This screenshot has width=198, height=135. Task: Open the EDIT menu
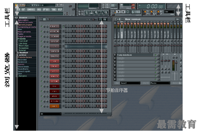point(23,9)
